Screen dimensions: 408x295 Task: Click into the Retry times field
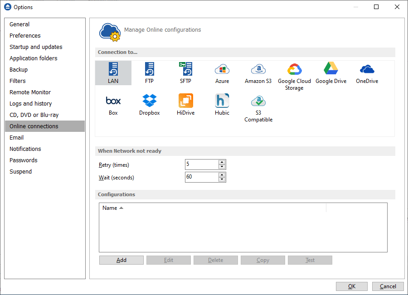202,164
